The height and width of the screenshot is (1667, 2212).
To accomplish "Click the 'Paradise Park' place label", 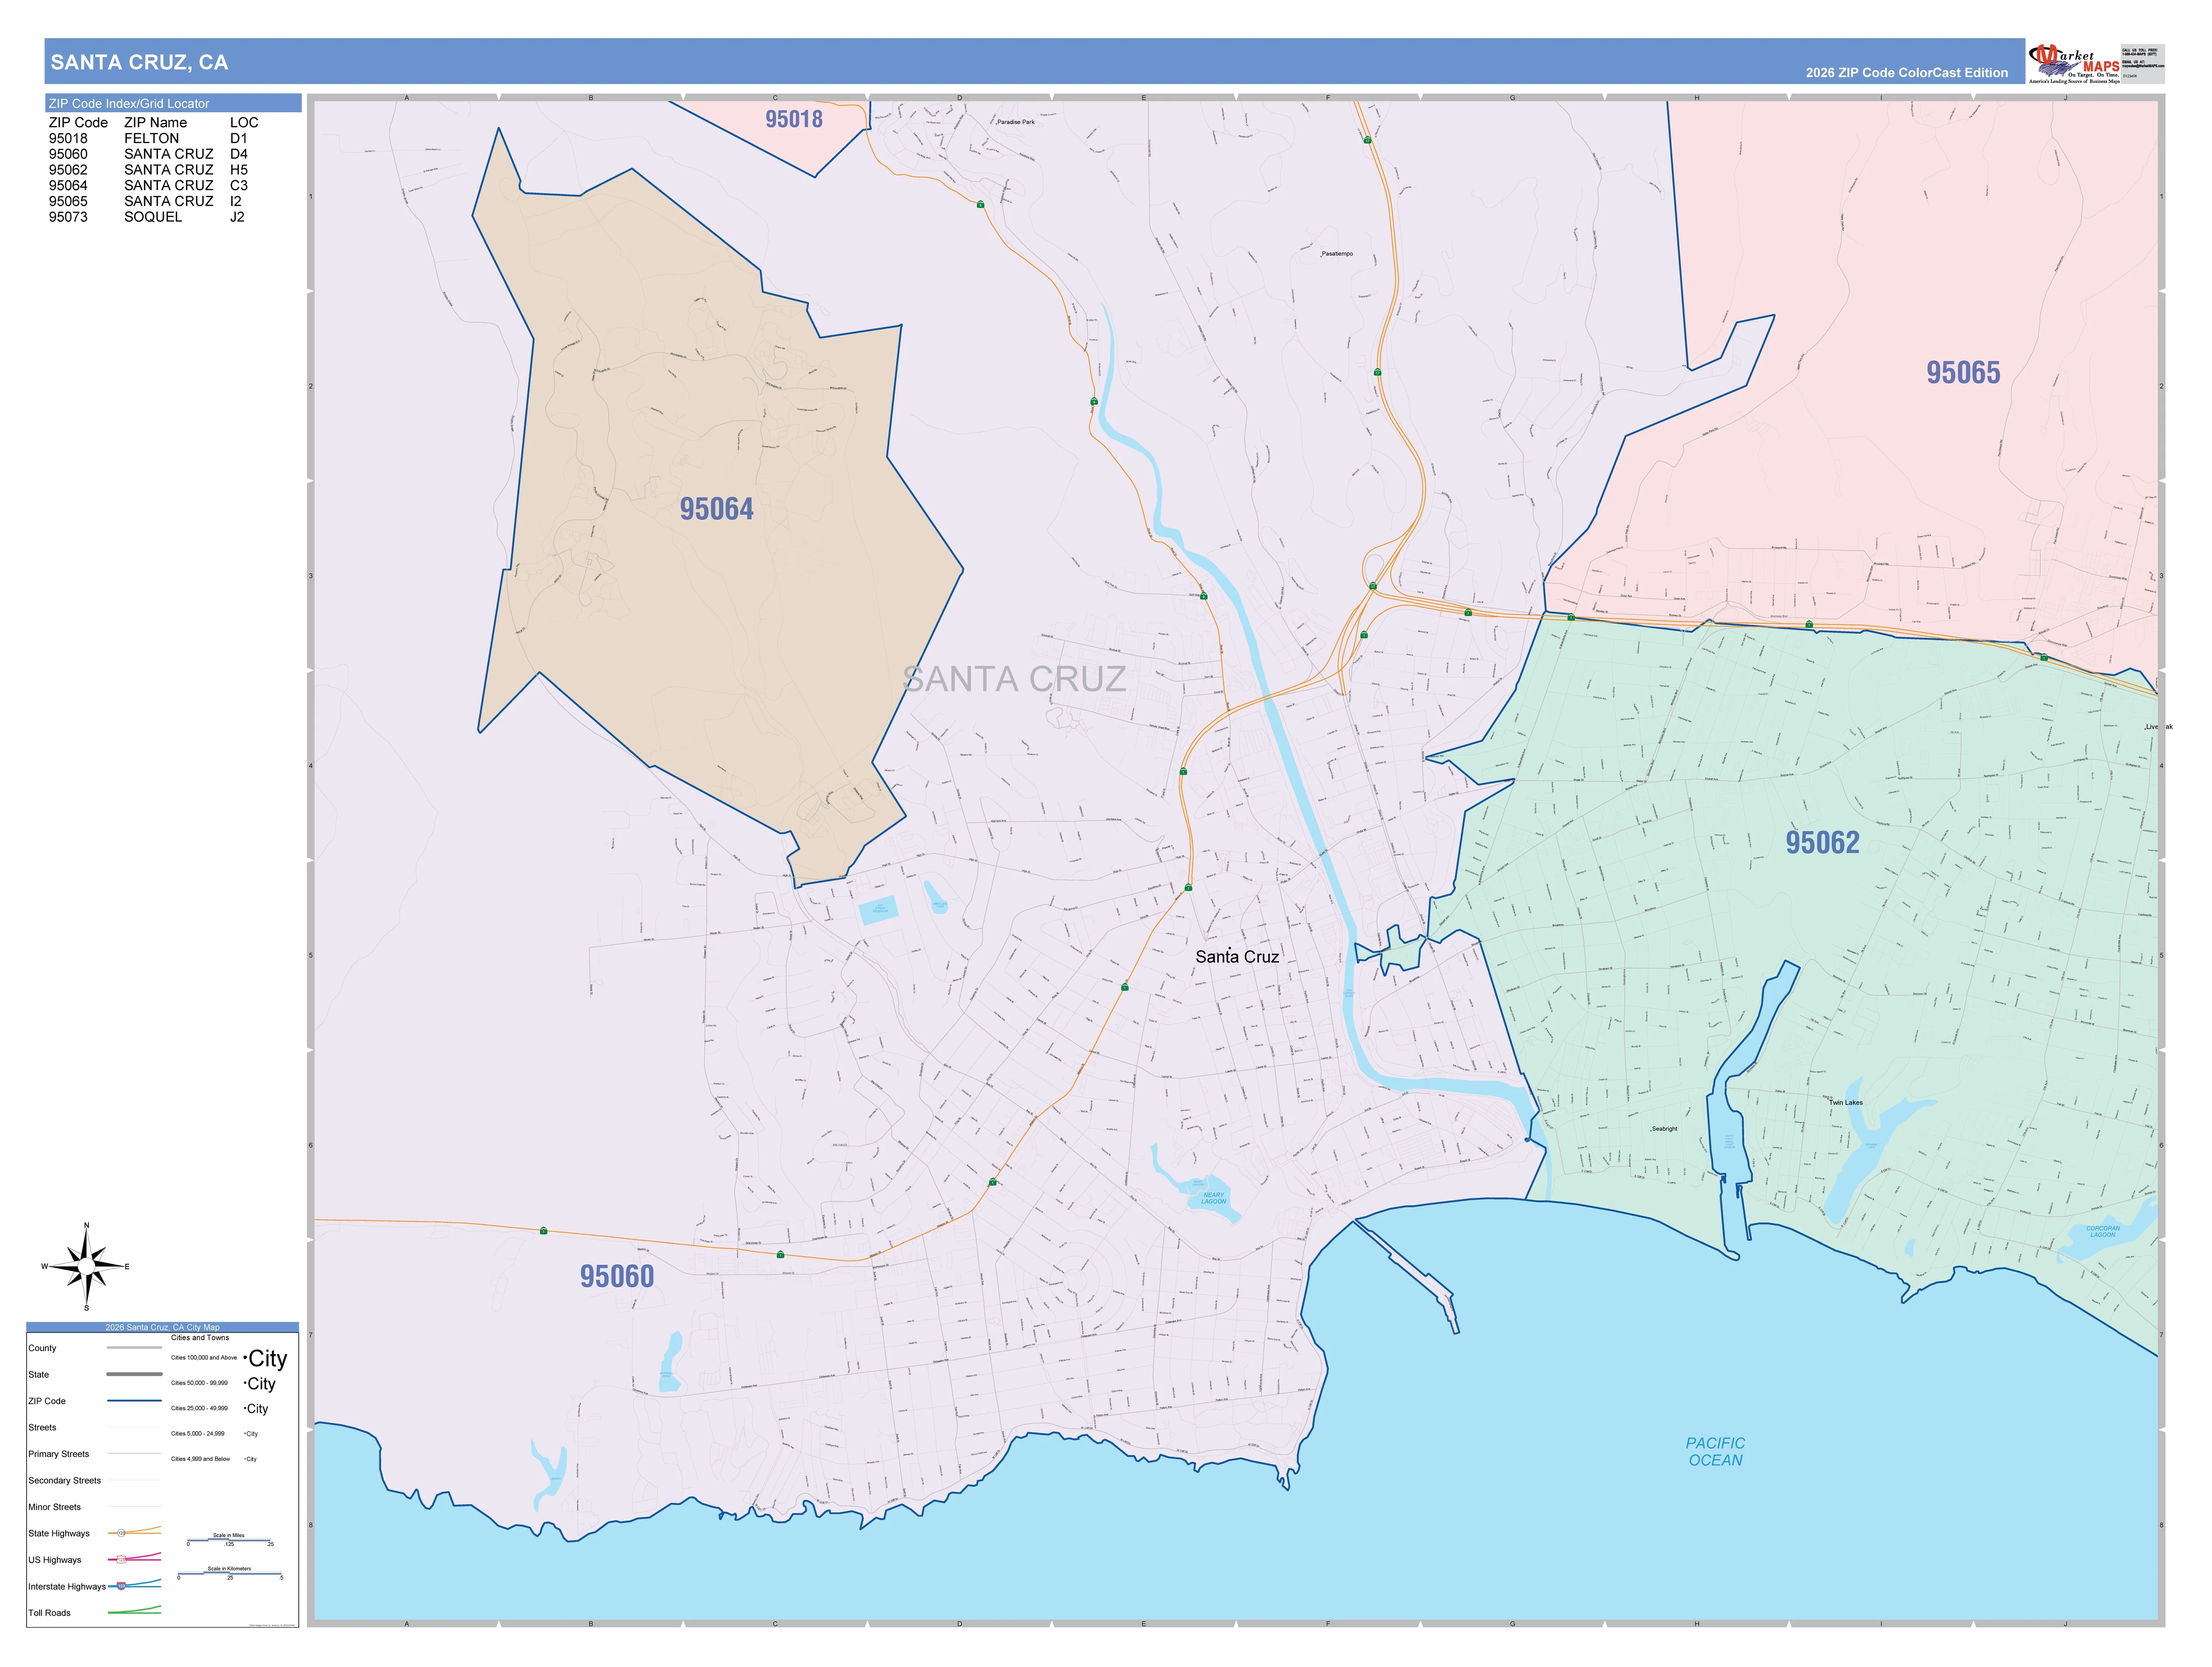I will 1016,122.
